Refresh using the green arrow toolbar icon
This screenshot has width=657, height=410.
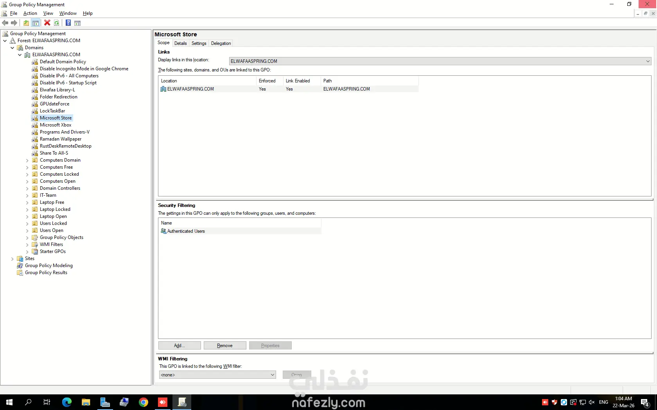tap(57, 23)
